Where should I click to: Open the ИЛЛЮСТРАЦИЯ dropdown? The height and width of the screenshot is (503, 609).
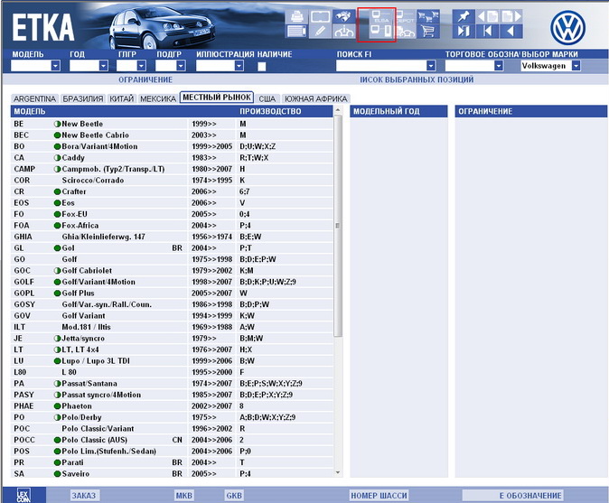(239, 66)
